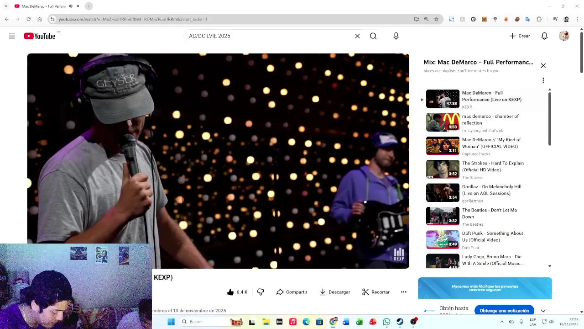Open Chrome three-dot menu
This screenshot has height=329, width=584.
578,19
